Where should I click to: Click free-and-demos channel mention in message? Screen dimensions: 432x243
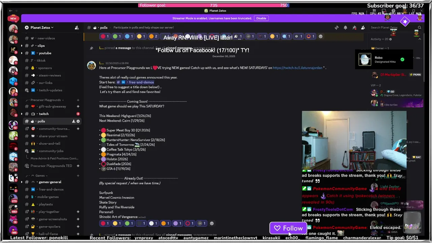135,82
